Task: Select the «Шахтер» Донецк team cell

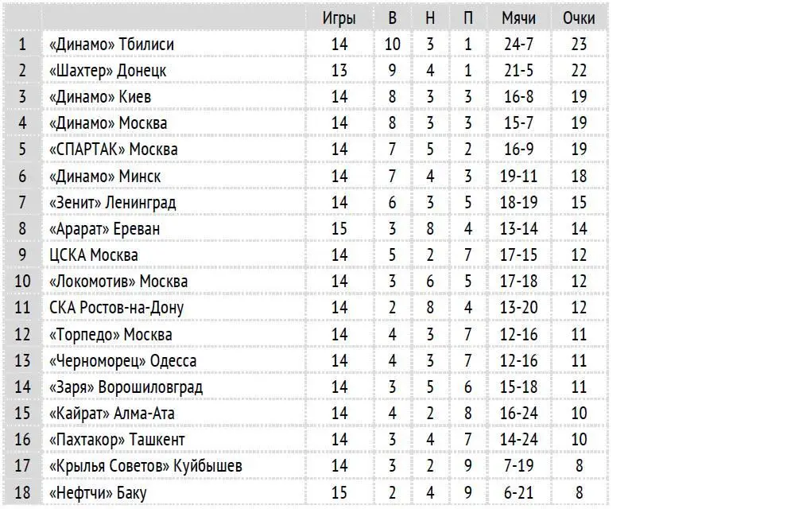Action: click(107, 71)
